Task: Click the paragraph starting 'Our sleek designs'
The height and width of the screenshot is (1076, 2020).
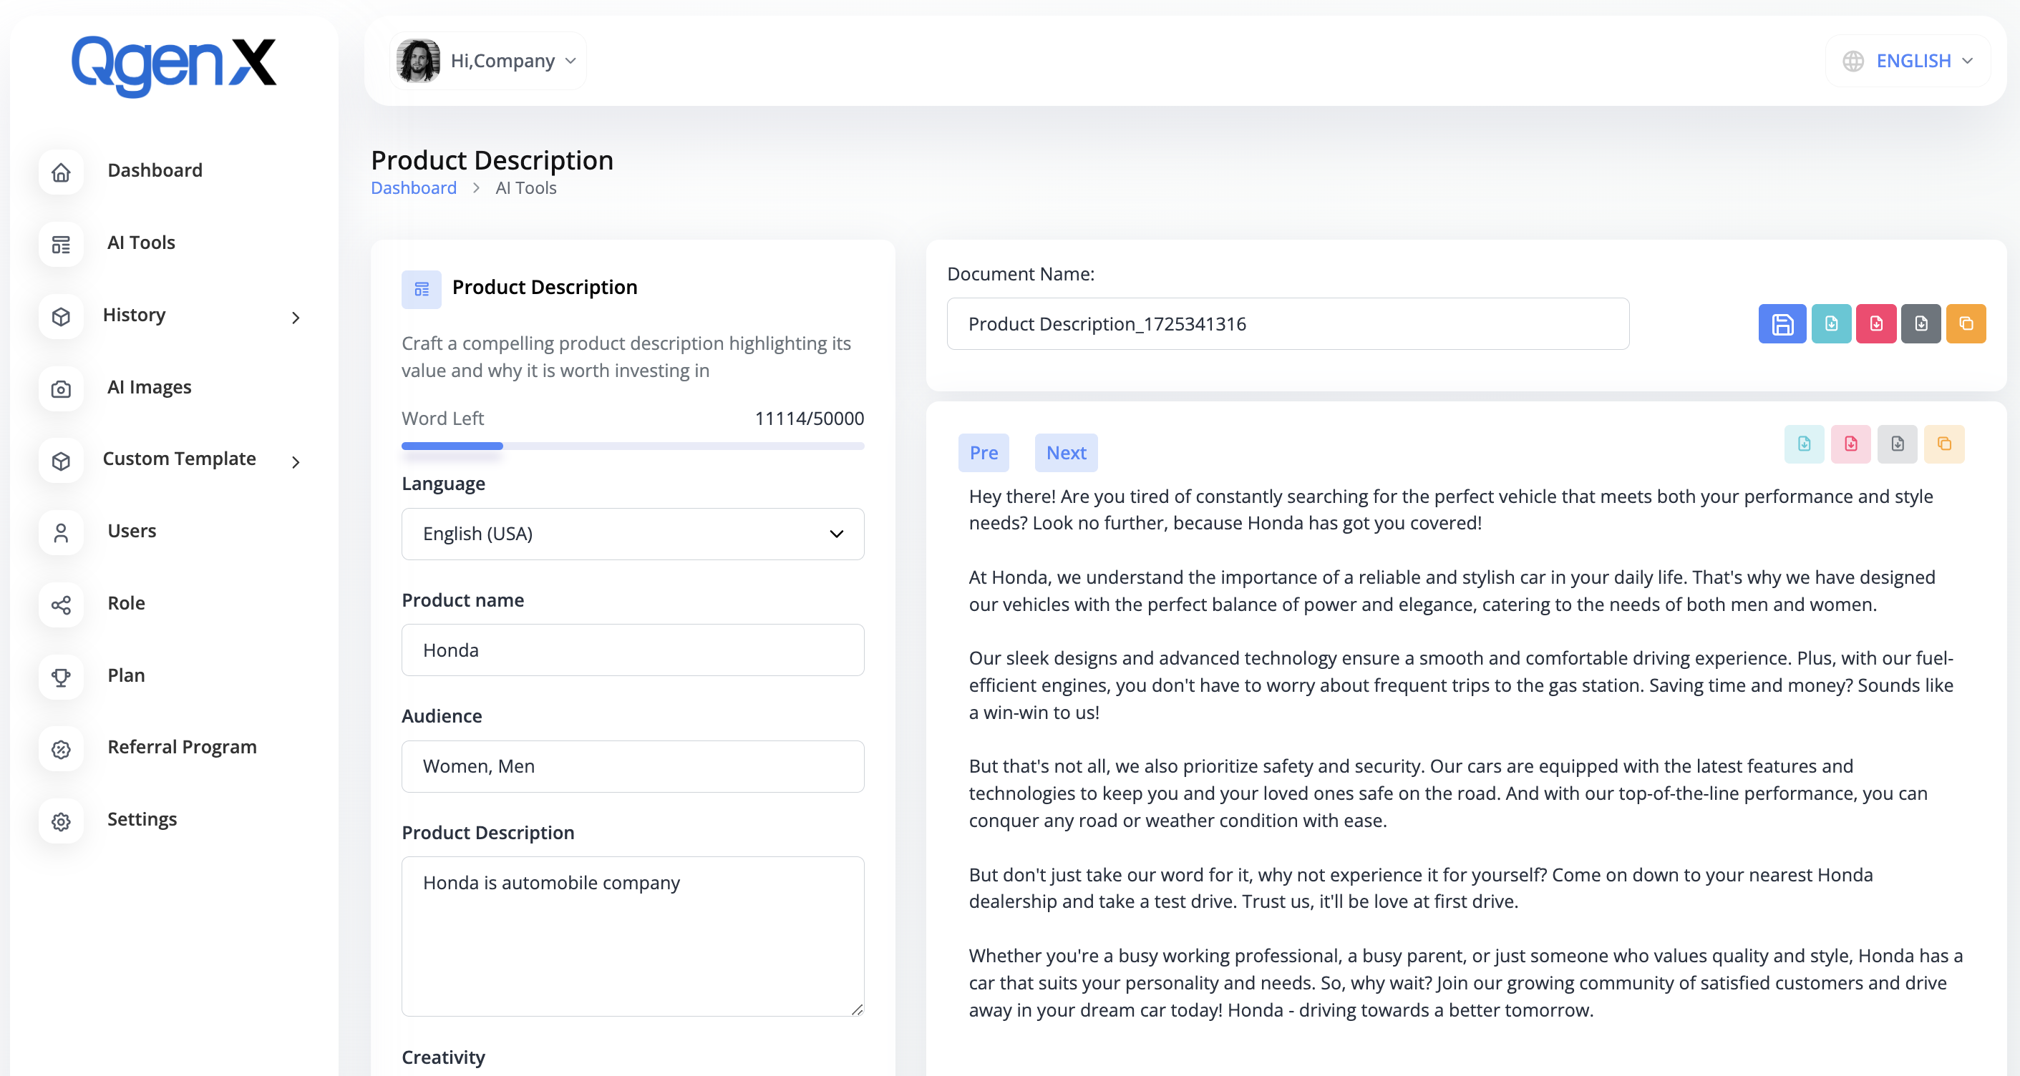Action: pos(1461,685)
